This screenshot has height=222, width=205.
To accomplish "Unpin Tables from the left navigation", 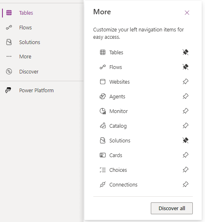I will pos(185,52).
